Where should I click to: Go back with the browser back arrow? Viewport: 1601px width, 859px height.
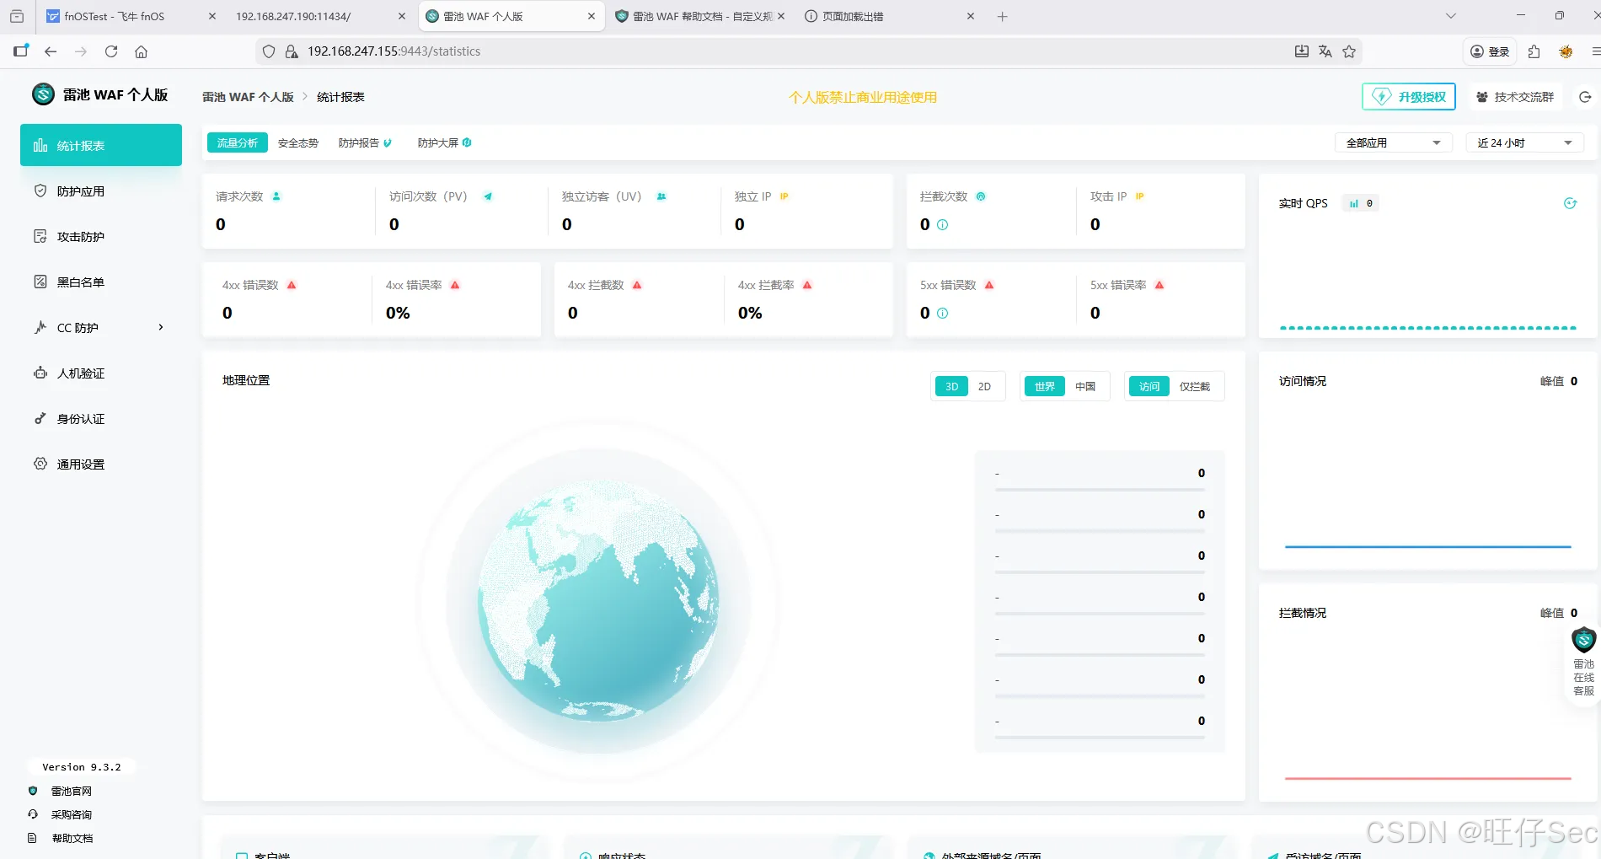point(51,51)
